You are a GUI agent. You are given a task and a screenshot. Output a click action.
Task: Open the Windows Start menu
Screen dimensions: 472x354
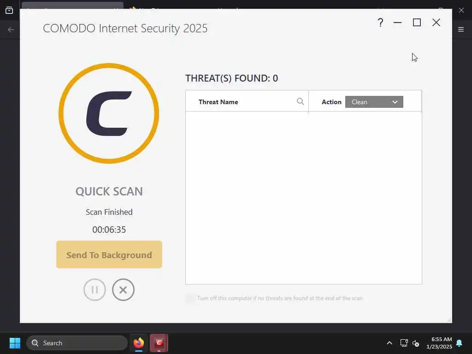click(x=15, y=343)
